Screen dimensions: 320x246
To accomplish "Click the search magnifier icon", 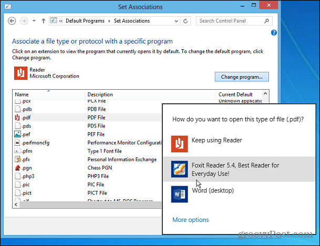I will (266, 21).
